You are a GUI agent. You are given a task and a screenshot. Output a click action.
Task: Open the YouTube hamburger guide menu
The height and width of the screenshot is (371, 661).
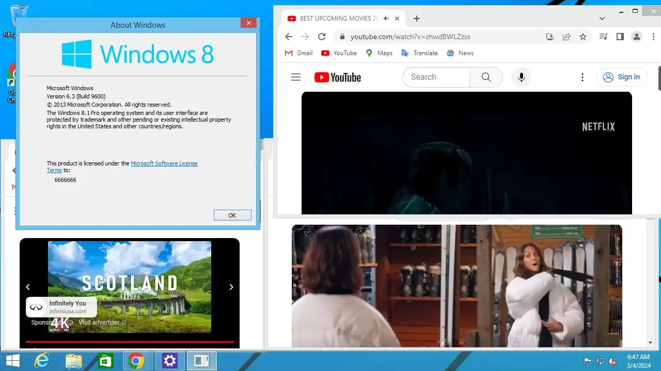click(x=296, y=77)
